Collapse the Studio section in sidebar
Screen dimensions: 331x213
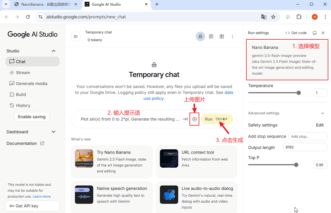click(54, 51)
